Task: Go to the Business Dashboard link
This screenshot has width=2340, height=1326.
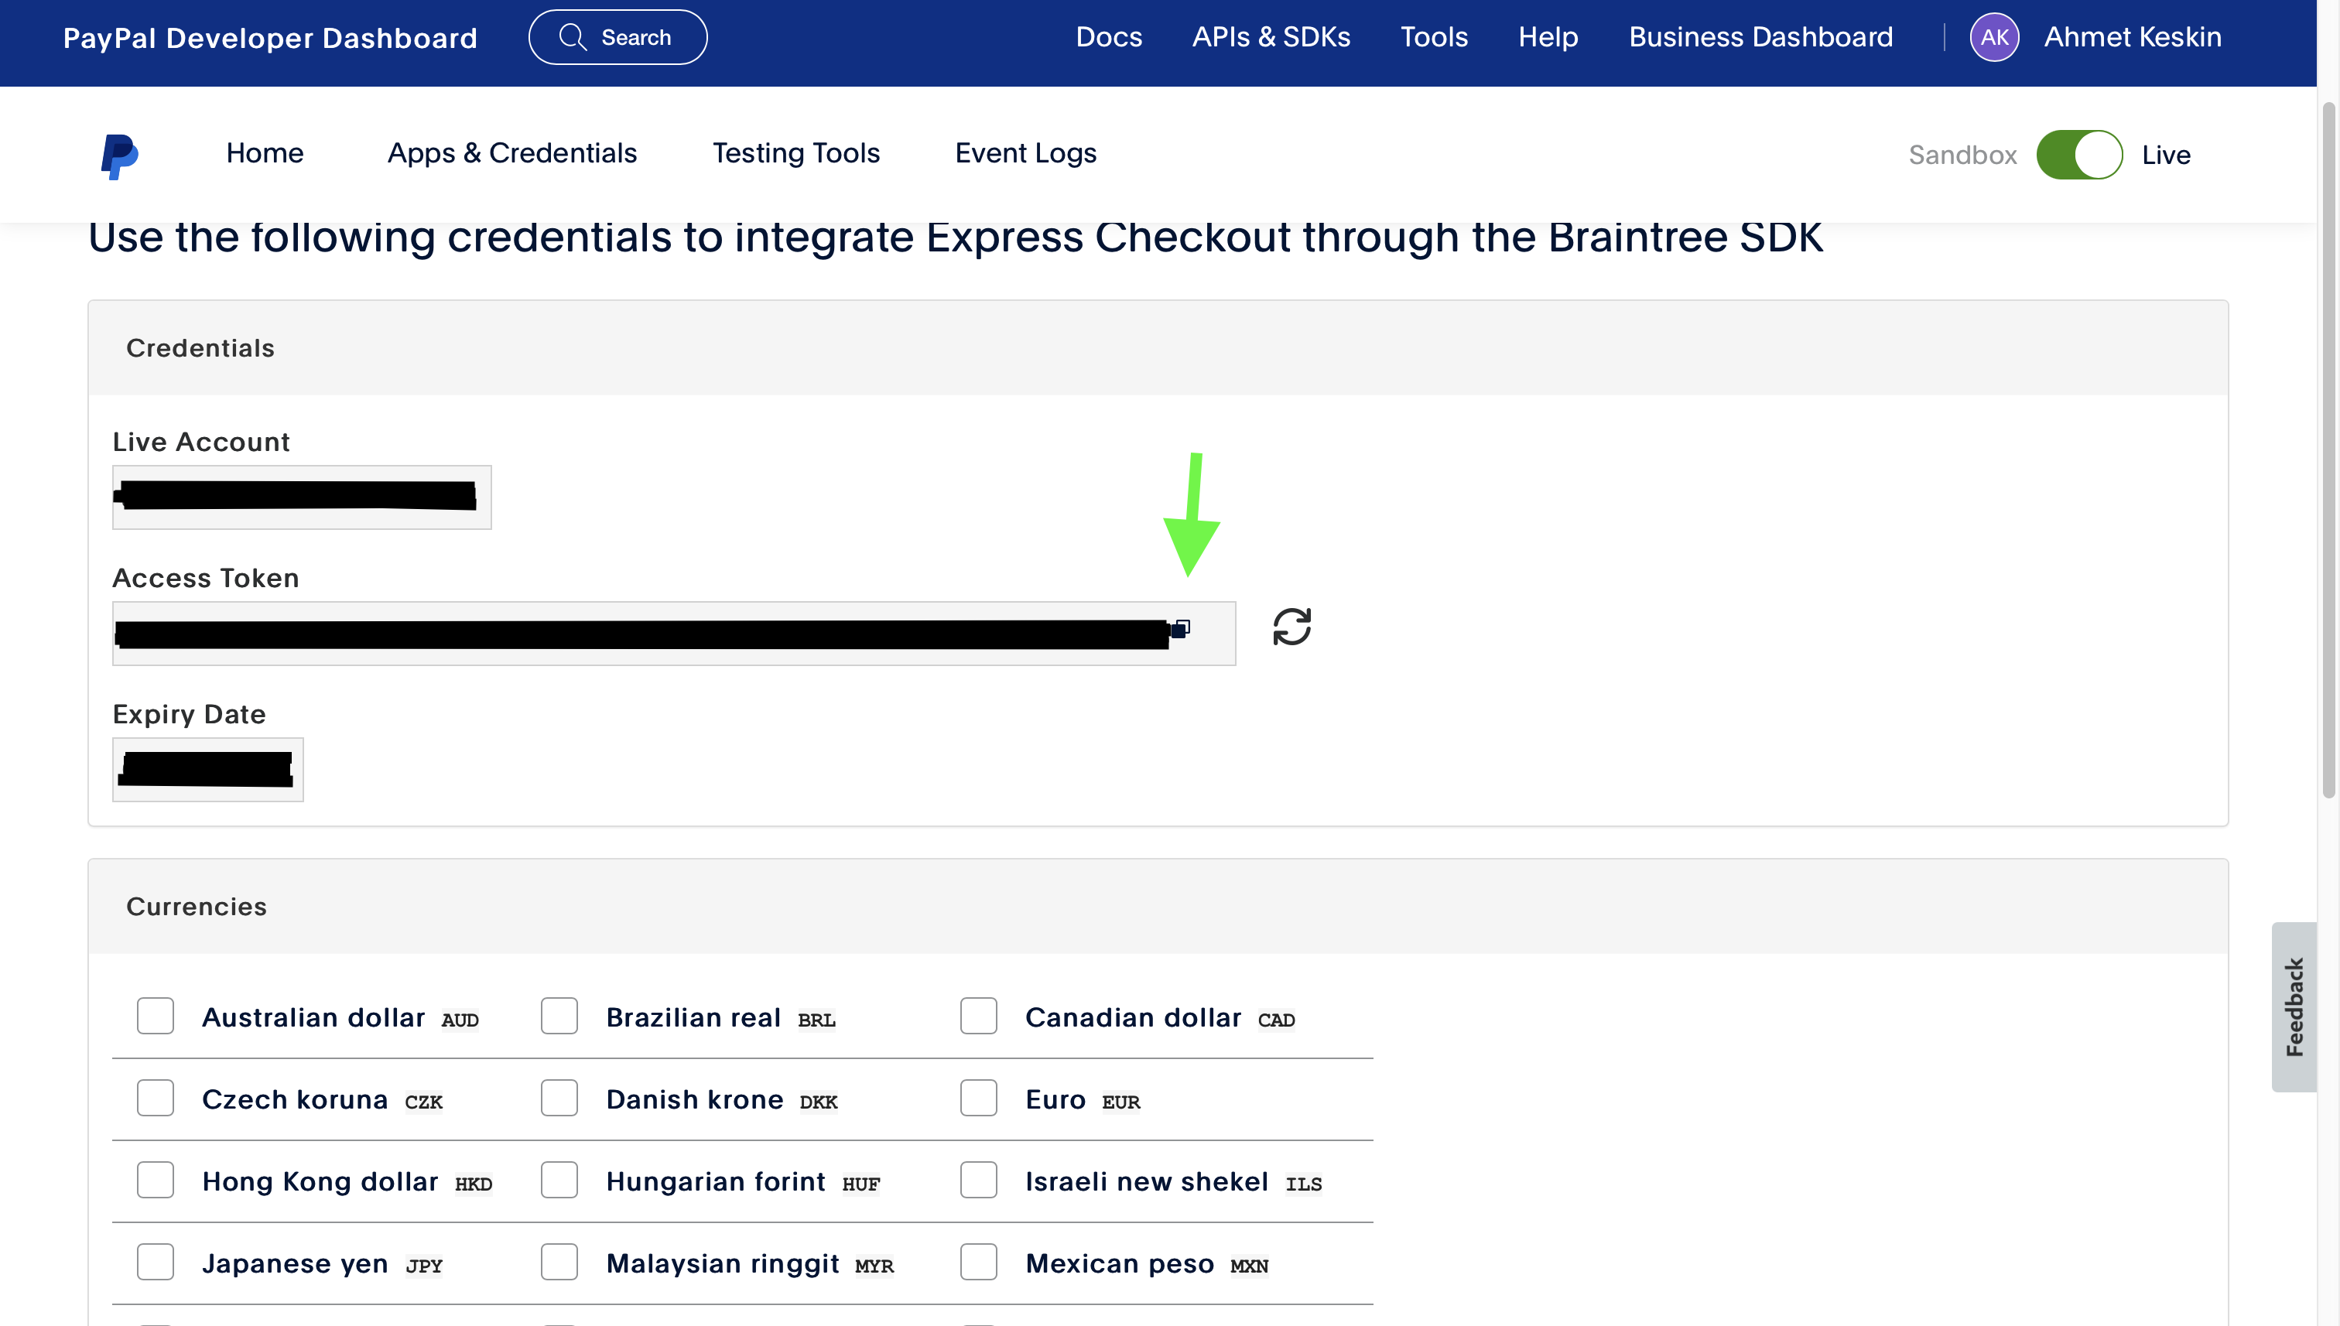Action: click(x=1760, y=37)
